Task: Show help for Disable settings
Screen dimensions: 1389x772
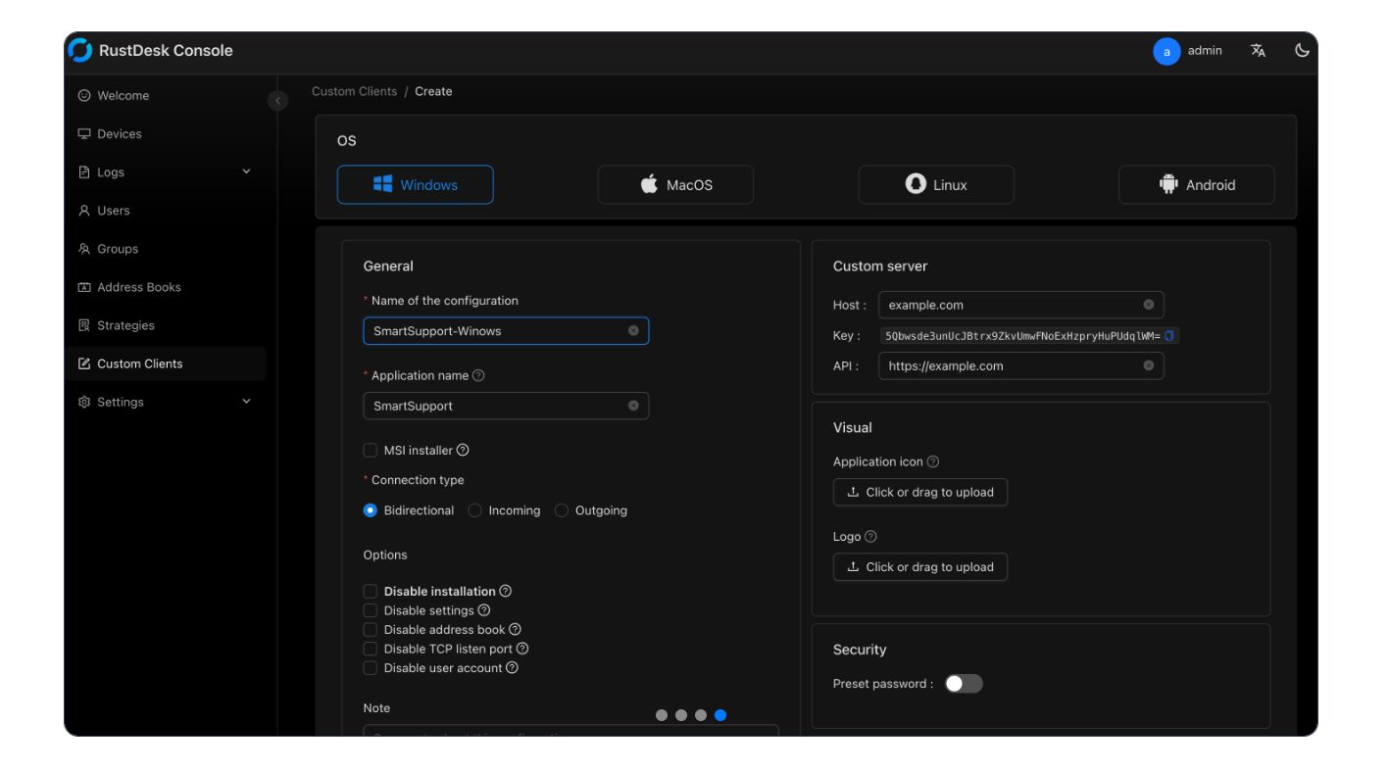Action: pyautogui.click(x=484, y=610)
